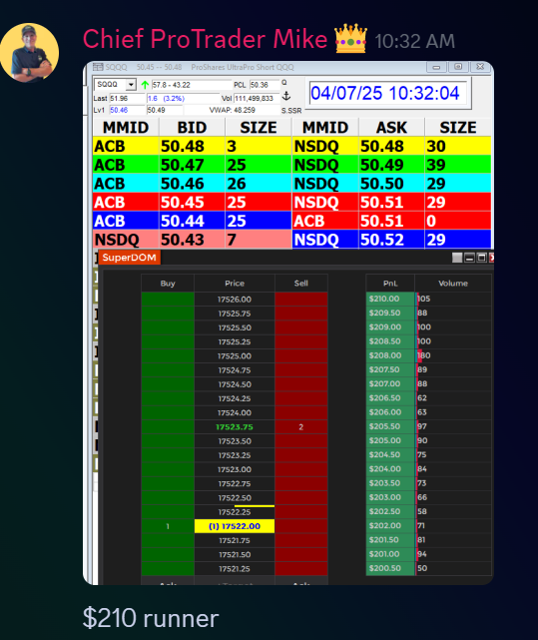Maximize the SuperDOM window
Viewport: 538px width, 640px height.
(x=482, y=258)
